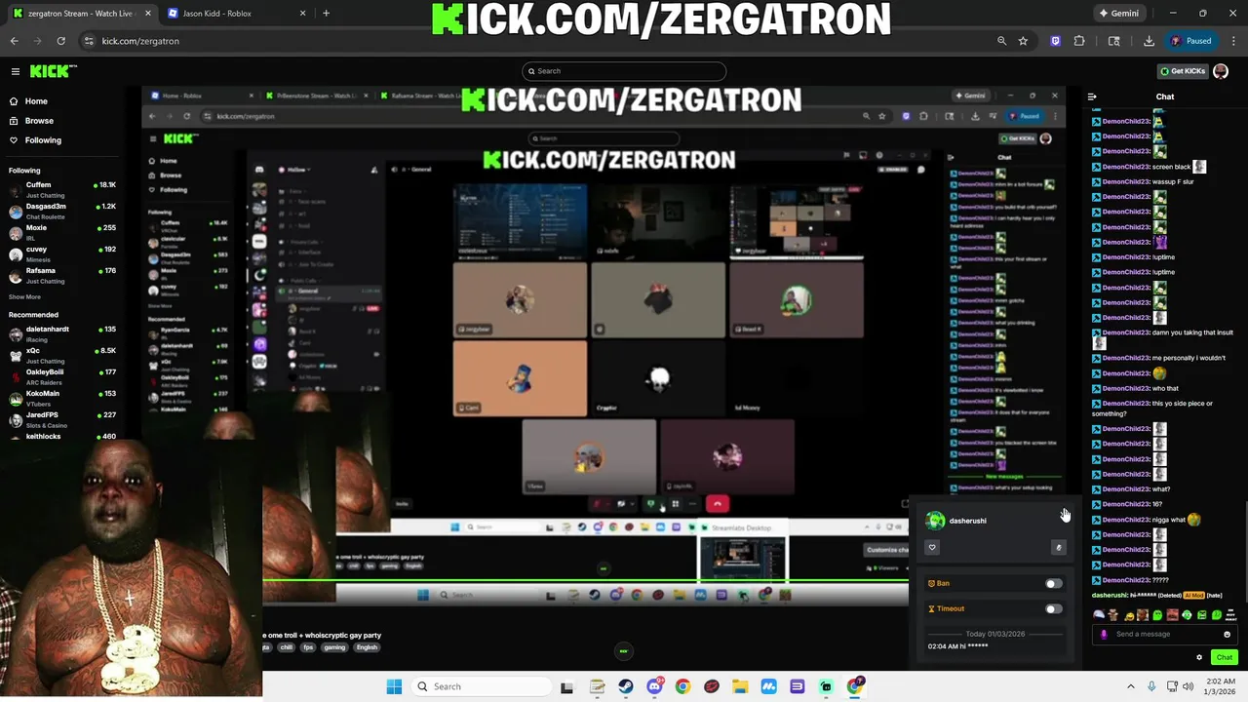This screenshot has height=702, width=1248.
Task: Select the laughing emoji quick emote
Action: pos(1128,615)
